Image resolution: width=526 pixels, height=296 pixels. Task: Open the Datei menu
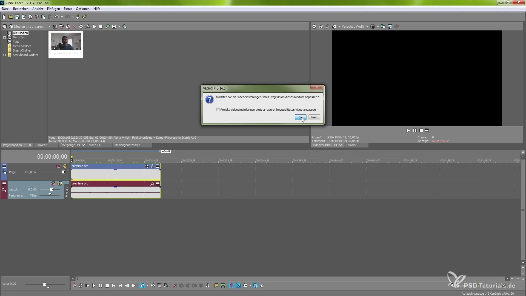(5, 9)
